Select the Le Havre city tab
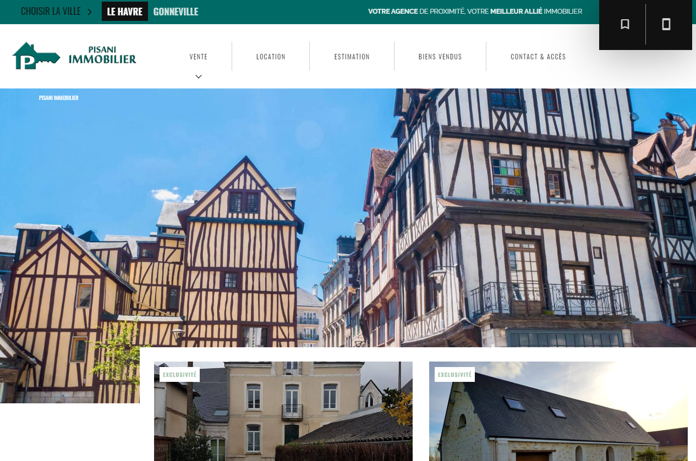 point(125,12)
